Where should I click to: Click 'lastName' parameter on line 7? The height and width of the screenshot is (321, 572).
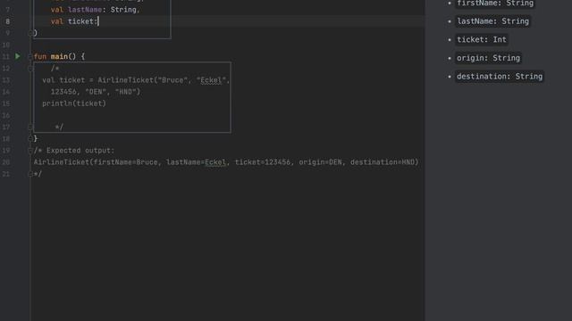[x=85, y=10]
